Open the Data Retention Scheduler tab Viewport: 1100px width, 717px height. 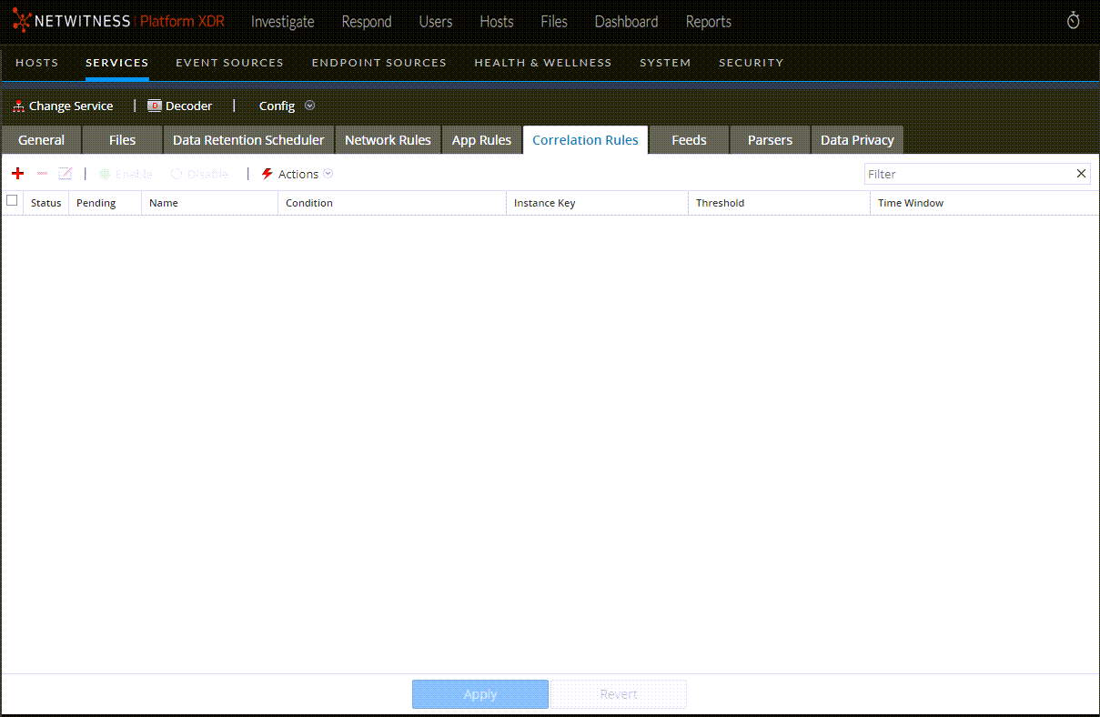tap(248, 140)
